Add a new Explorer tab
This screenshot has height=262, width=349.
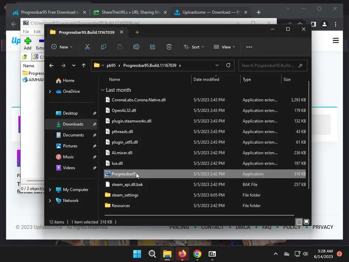137,32
